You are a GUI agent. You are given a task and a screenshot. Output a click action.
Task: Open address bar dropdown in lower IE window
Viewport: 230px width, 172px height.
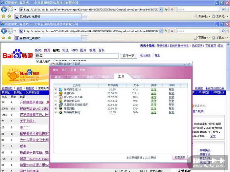161,31
